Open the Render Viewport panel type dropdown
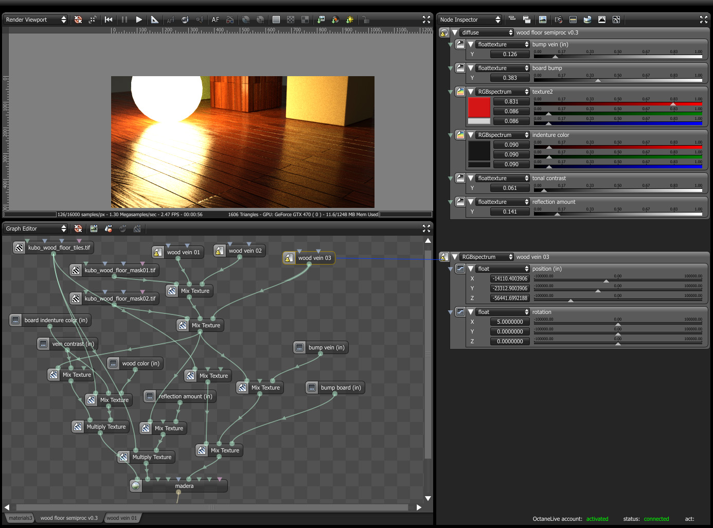The image size is (713, 528). pos(35,20)
